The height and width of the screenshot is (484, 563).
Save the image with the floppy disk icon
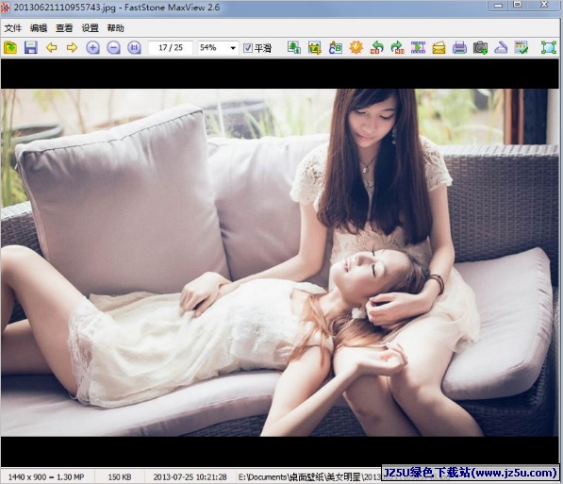coord(31,47)
